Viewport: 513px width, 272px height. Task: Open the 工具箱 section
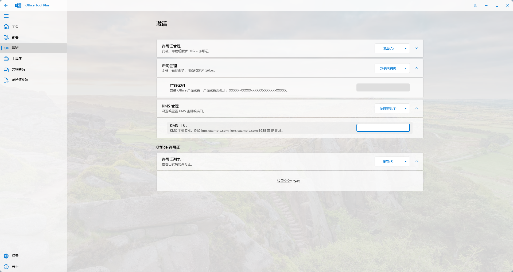pyautogui.click(x=6, y=58)
